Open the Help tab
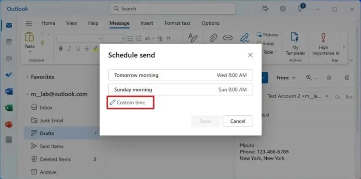 point(93,23)
